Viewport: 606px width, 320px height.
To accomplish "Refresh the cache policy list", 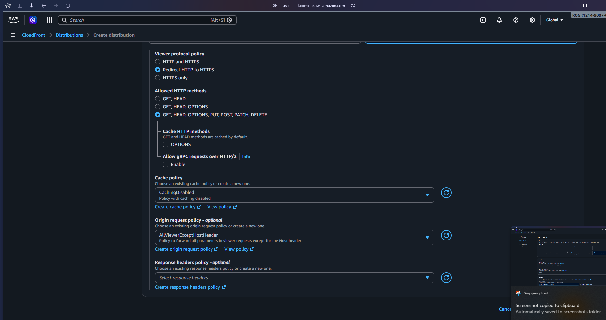I will [446, 193].
